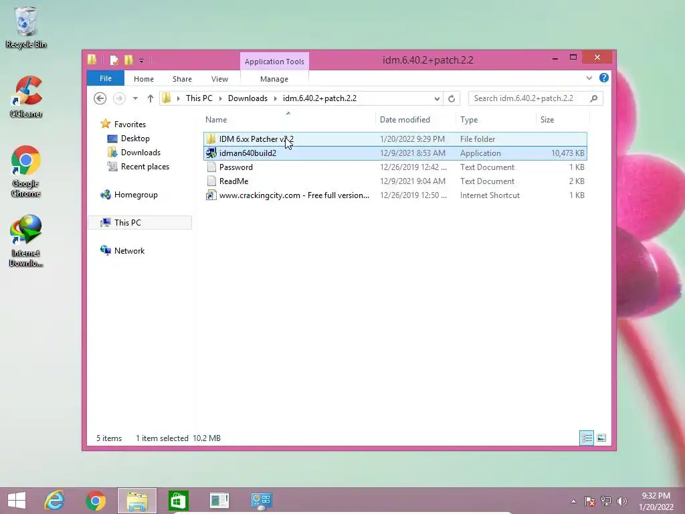Screen dimensions: 685x514
Task: Open the address bar history dropdown
Action: [x=437, y=98]
